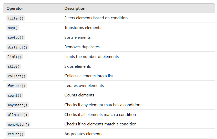Select the filter() code label

[16, 18]
